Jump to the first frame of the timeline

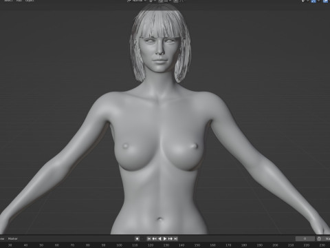pyautogui.click(x=149, y=239)
